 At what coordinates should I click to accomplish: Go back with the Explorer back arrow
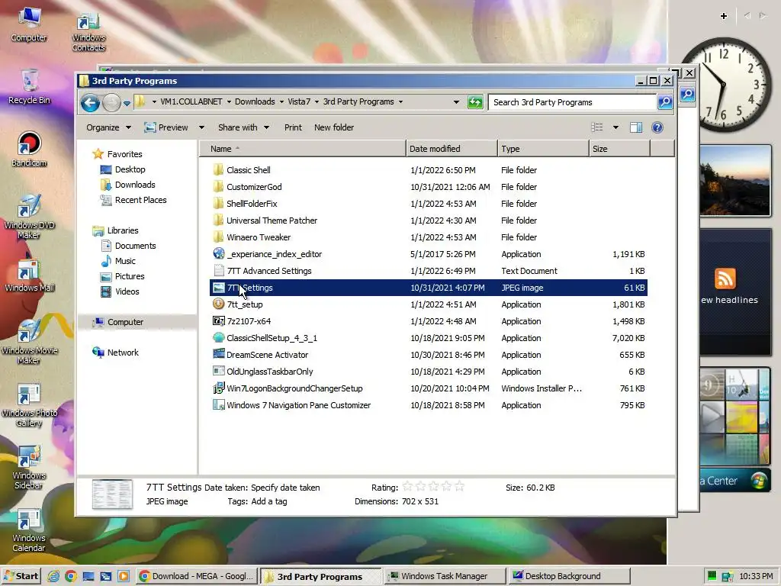90,103
